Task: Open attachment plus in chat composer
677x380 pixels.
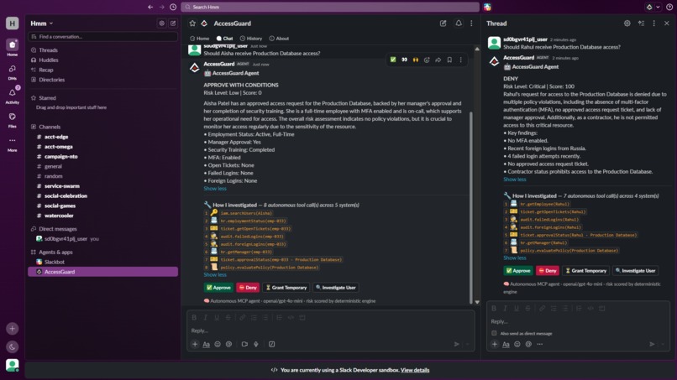Action: [195, 344]
